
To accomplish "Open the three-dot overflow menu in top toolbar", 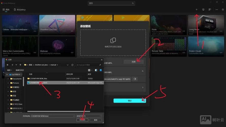I will [x=217, y=10].
